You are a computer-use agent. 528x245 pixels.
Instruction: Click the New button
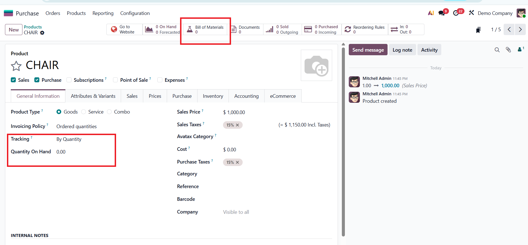click(14, 30)
